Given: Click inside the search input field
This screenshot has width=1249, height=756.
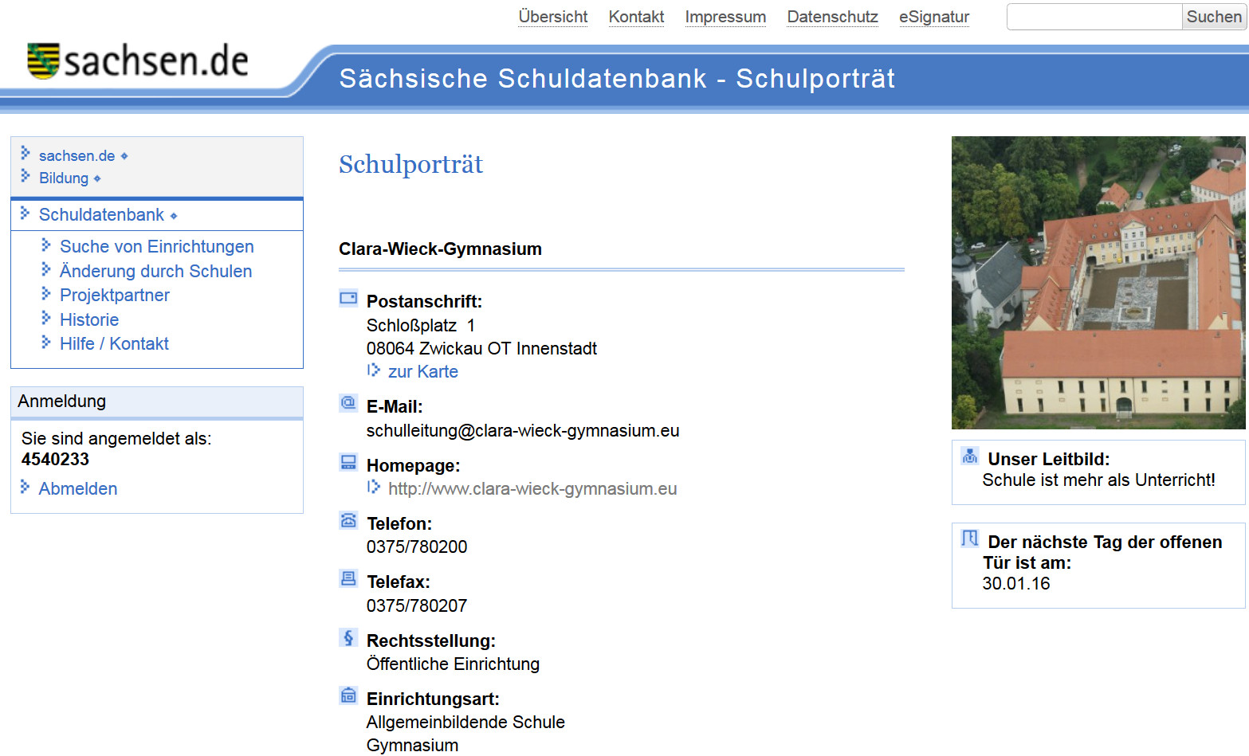Looking at the screenshot, I should point(1094,16).
